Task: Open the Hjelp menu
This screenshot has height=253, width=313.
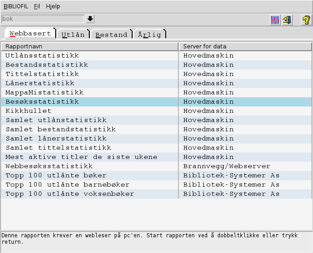Action: (x=53, y=6)
